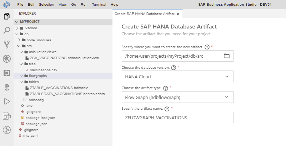Click the artifact location path input field
The height and width of the screenshot is (146, 286).
click(x=177, y=56)
